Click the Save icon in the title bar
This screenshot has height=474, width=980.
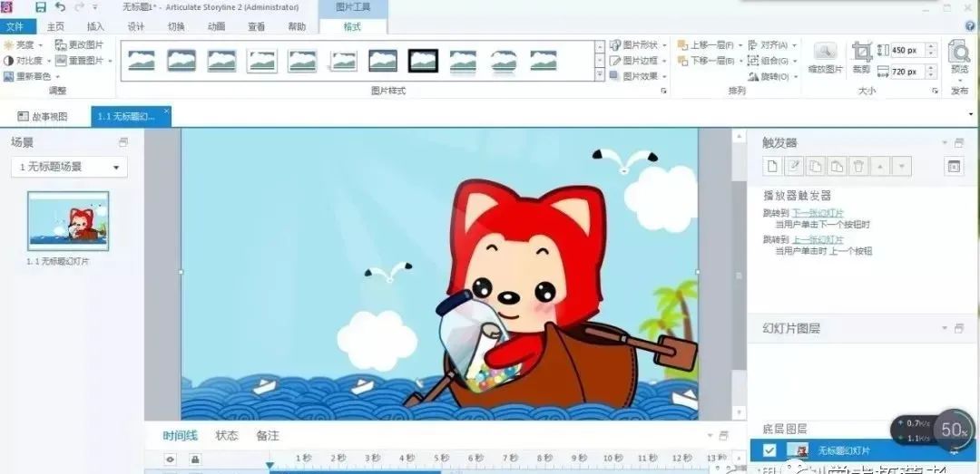[x=41, y=7]
